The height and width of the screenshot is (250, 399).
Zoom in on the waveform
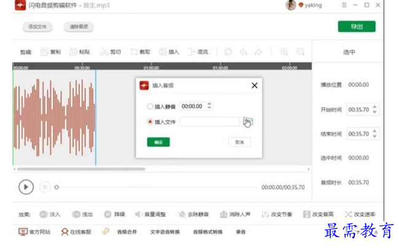pos(284,52)
